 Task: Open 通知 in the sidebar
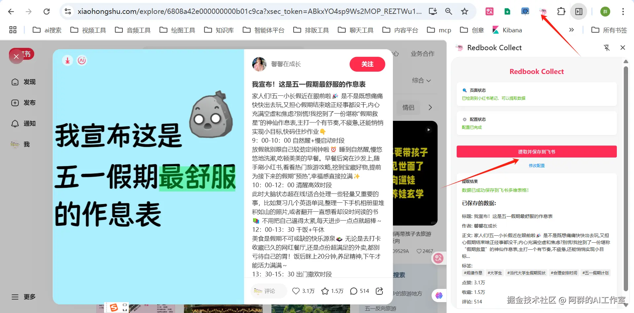click(x=23, y=123)
